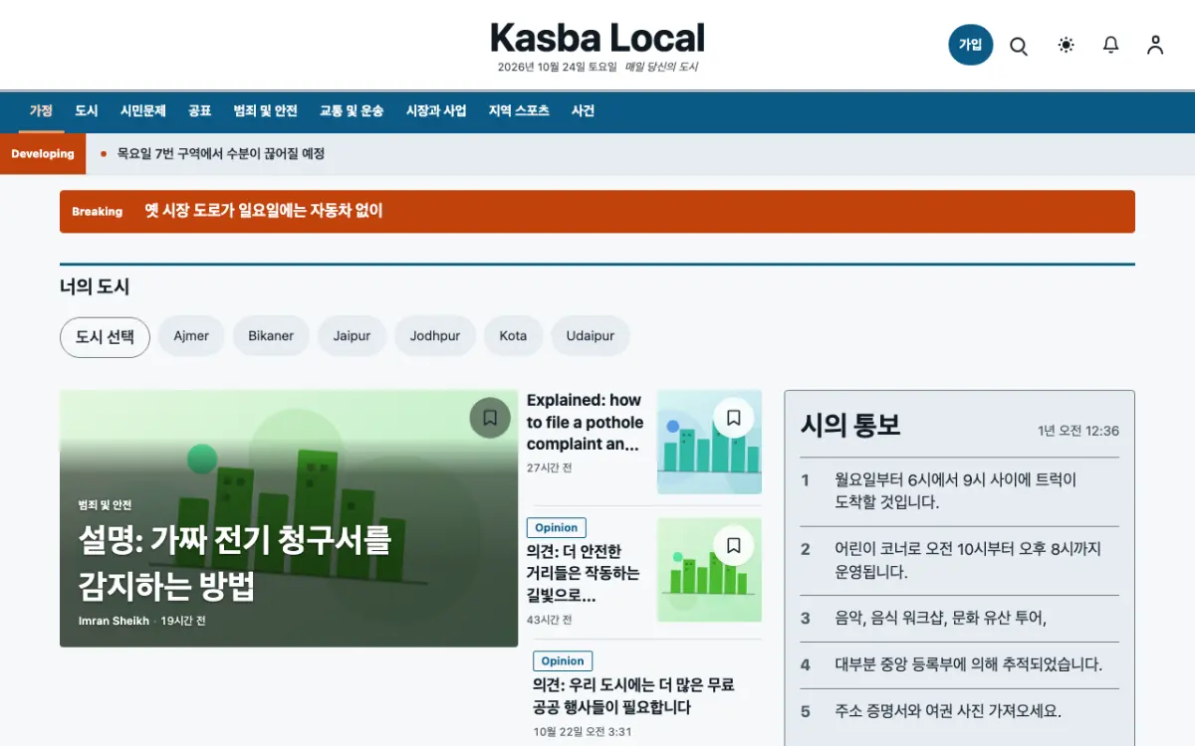Click the 범죄 및 안전 label on lead story
The image size is (1195, 746).
point(105,505)
